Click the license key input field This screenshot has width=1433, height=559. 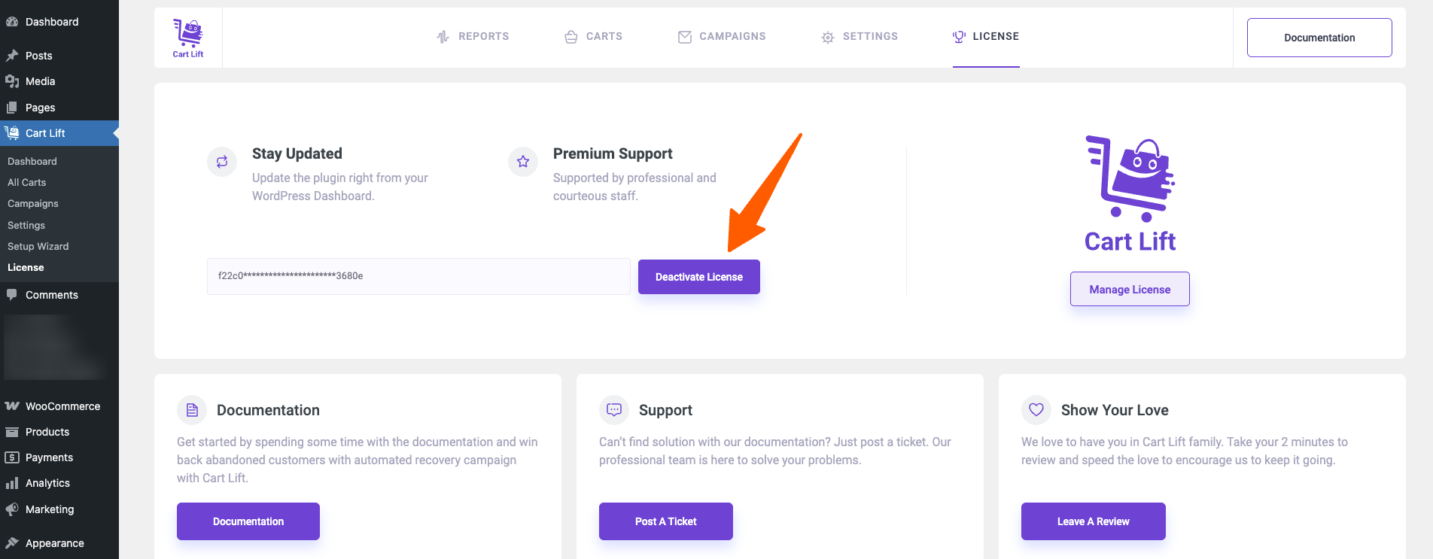(x=418, y=276)
